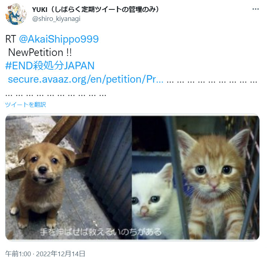The width and height of the screenshot is (267, 262).
Task: Click the 2022年12月14日 date
Action: (61, 254)
